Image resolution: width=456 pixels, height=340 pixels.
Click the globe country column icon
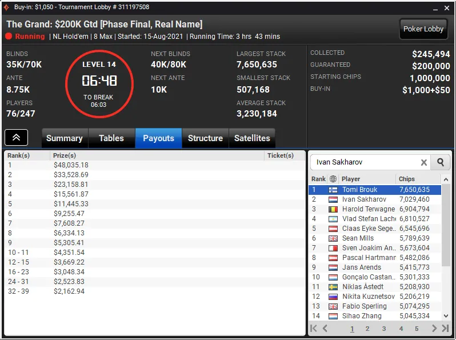[333, 179]
